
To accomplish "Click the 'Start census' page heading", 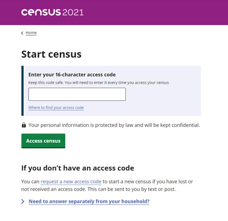I will [x=51, y=54].
